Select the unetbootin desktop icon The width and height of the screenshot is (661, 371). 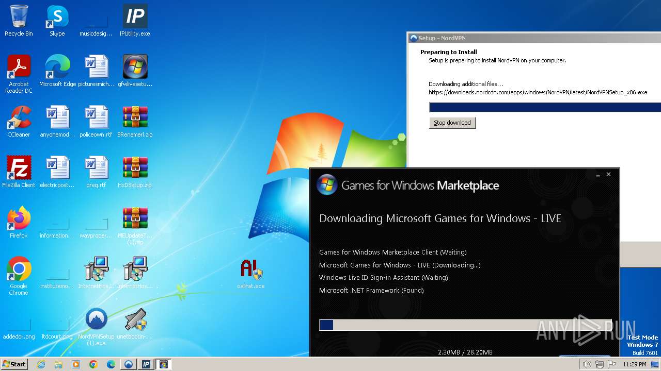point(135,324)
